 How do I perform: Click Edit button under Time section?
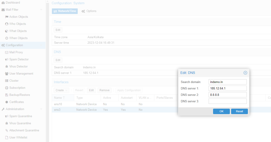pos(58,30)
